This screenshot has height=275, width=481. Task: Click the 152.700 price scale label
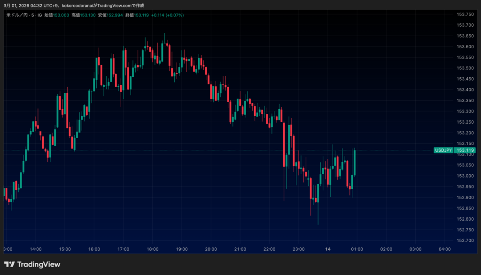point(465,240)
